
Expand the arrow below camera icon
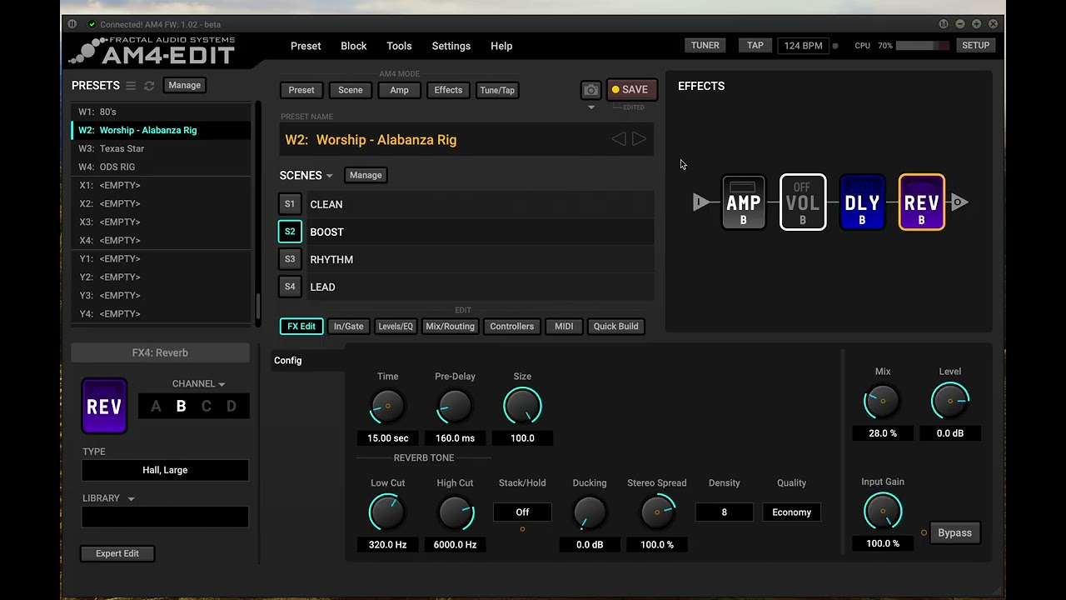pyautogui.click(x=591, y=107)
